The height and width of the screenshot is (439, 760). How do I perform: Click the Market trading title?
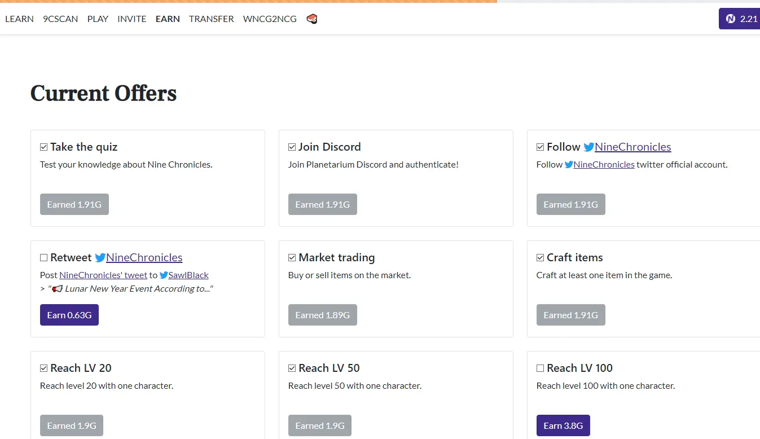coord(337,258)
